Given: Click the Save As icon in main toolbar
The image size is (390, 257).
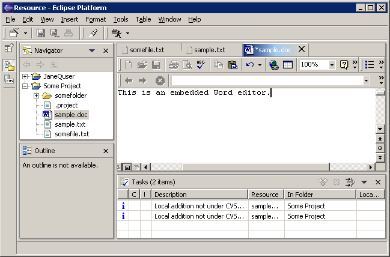Looking at the screenshot, I should point(55,33).
